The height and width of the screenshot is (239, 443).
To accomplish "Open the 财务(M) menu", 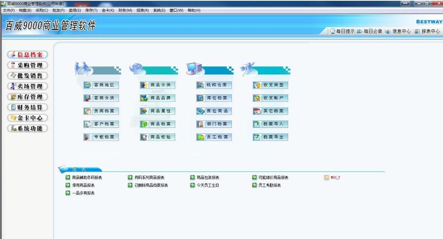I will [125, 11].
